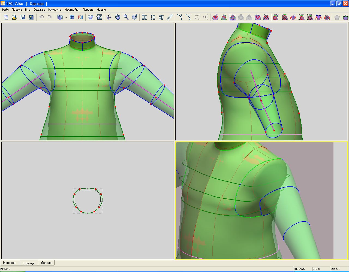Viewport: 349px width, 272px height.
Task: Toggle the colored flag map icon
Action: 80,17
